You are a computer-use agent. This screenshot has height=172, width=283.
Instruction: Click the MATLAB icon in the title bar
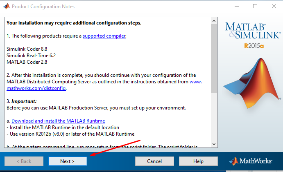coord(7,6)
